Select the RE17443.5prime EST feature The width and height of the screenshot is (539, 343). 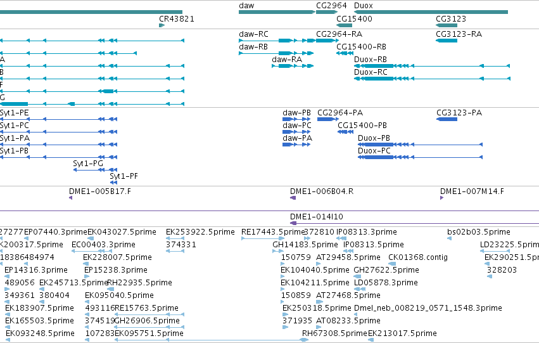[x=263, y=238]
